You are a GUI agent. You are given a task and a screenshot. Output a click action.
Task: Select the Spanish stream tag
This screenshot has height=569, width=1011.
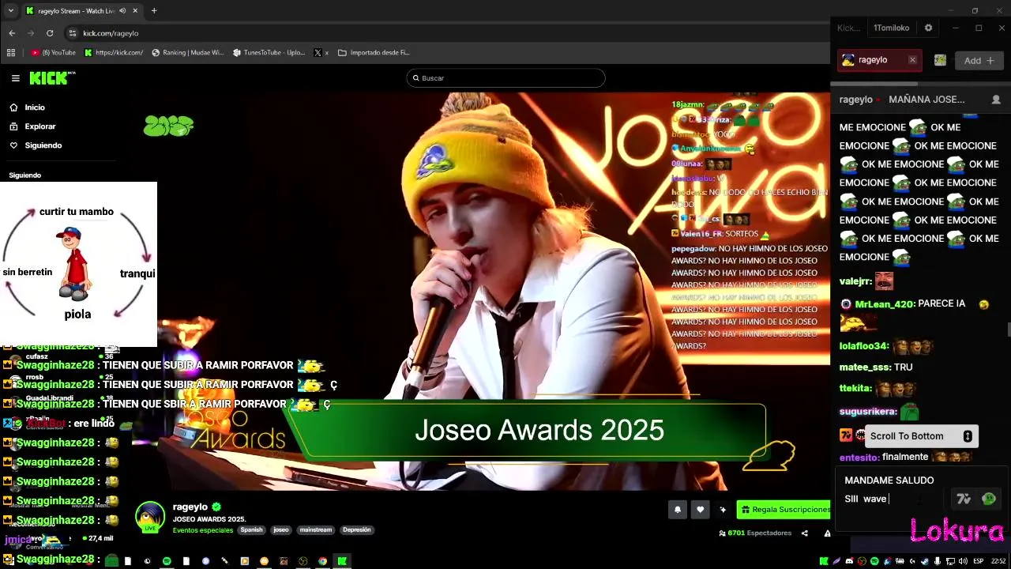[251, 530]
